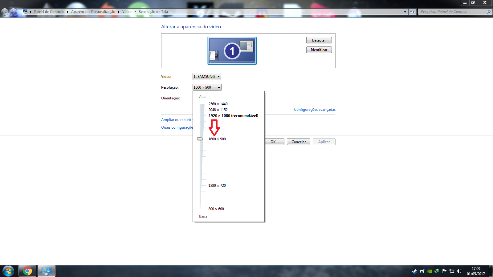Choose the 1920 × 1080 (recomendável) resolution
This screenshot has width=493, height=277.
coord(233,116)
